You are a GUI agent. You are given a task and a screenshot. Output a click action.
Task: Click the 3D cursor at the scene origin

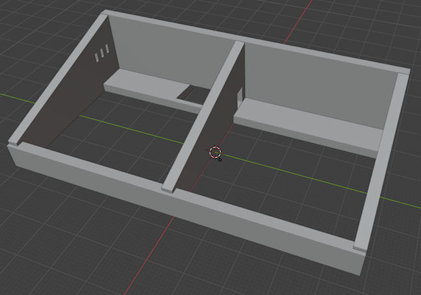tap(215, 152)
